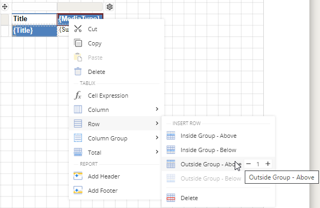Choose Cut from the context menu
Screen dimensions: 320x208
[x=117, y=29]
